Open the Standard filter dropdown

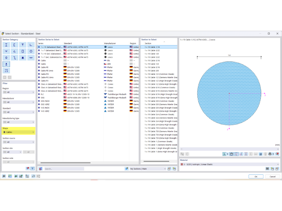(19, 112)
